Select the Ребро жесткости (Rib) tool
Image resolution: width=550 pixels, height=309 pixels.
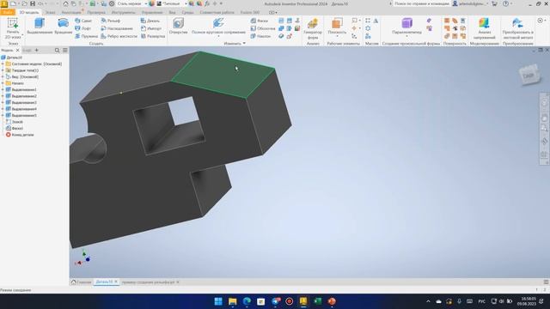point(119,36)
